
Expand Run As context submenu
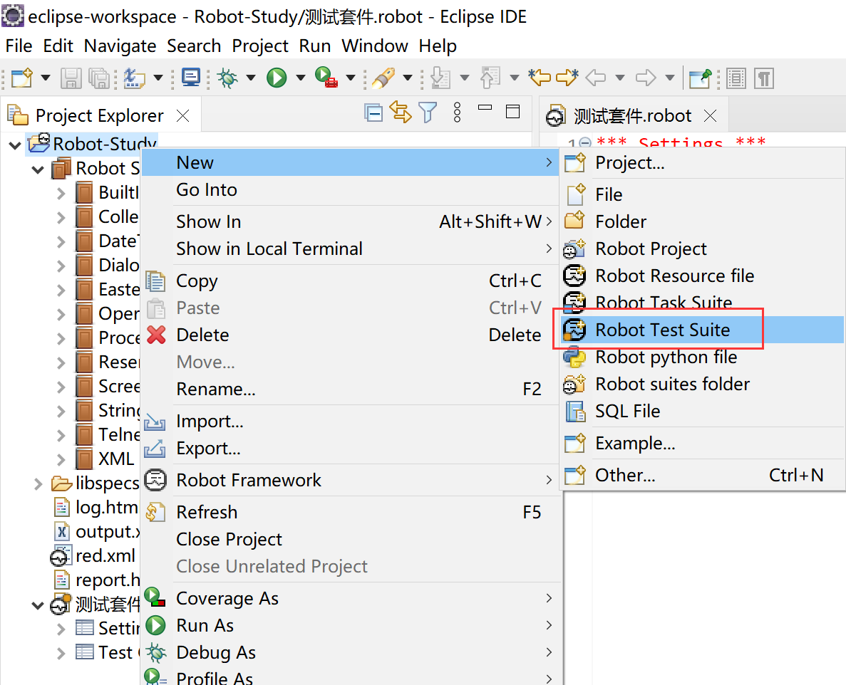350,625
